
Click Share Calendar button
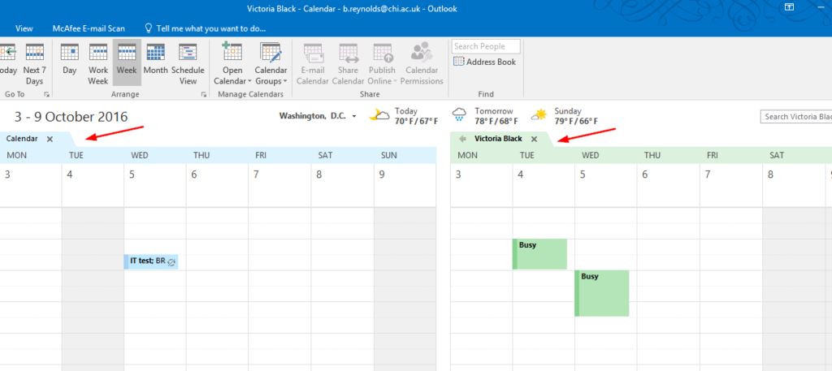point(348,63)
